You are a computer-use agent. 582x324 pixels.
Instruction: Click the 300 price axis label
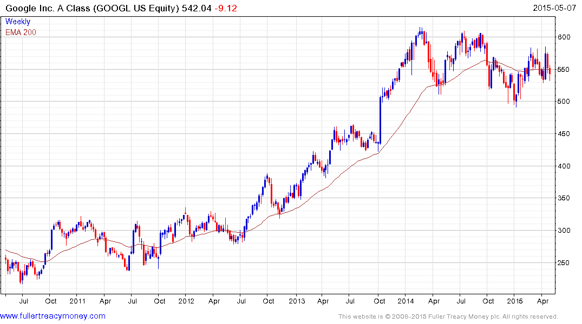[x=564, y=231]
